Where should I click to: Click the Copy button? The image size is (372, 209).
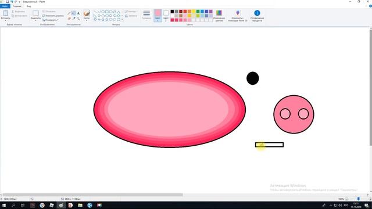tap(19, 16)
